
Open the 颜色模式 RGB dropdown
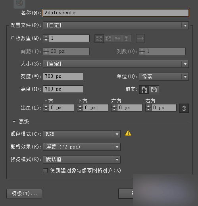tap(82, 134)
